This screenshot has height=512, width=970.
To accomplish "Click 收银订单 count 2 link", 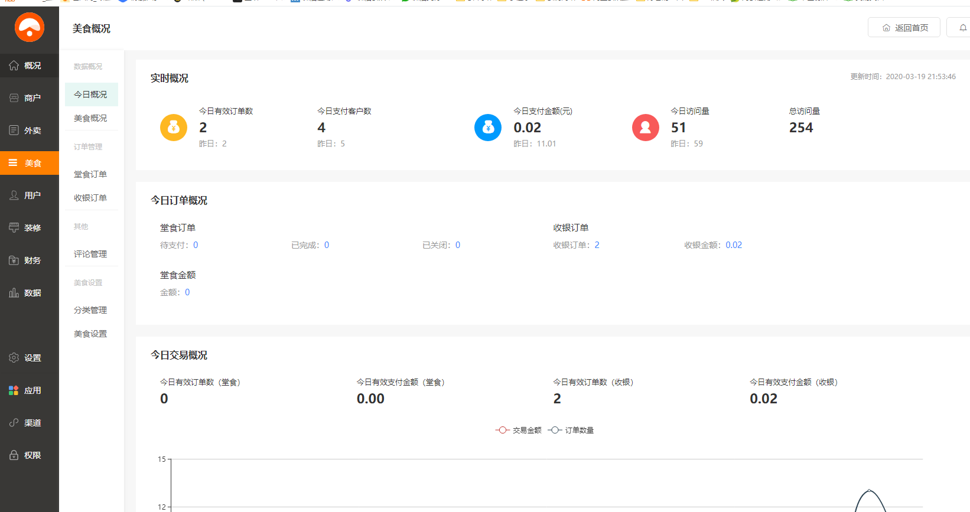I will click(x=597, y=245).
